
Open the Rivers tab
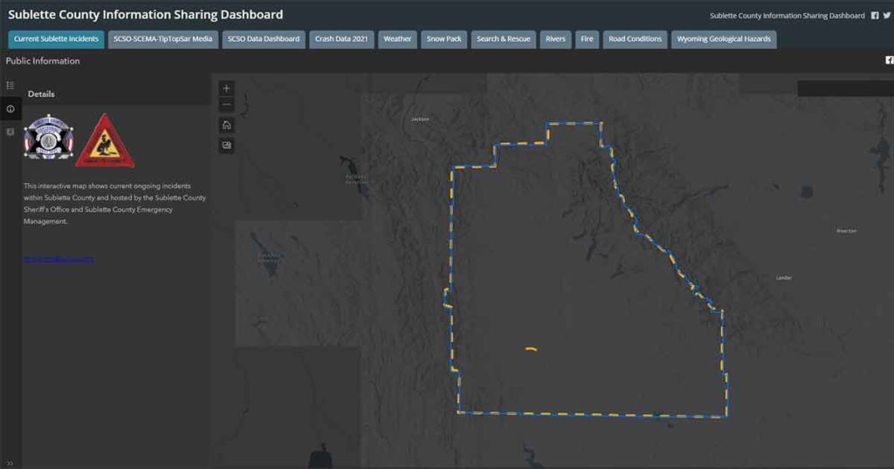click(555, 39)
